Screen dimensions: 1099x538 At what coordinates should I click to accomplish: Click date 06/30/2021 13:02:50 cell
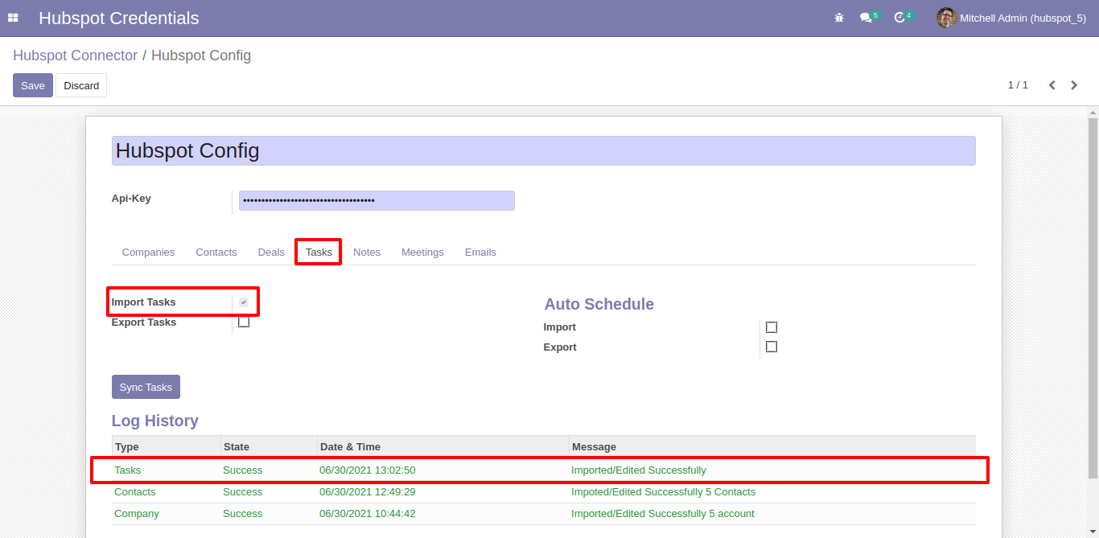point(367,470)
